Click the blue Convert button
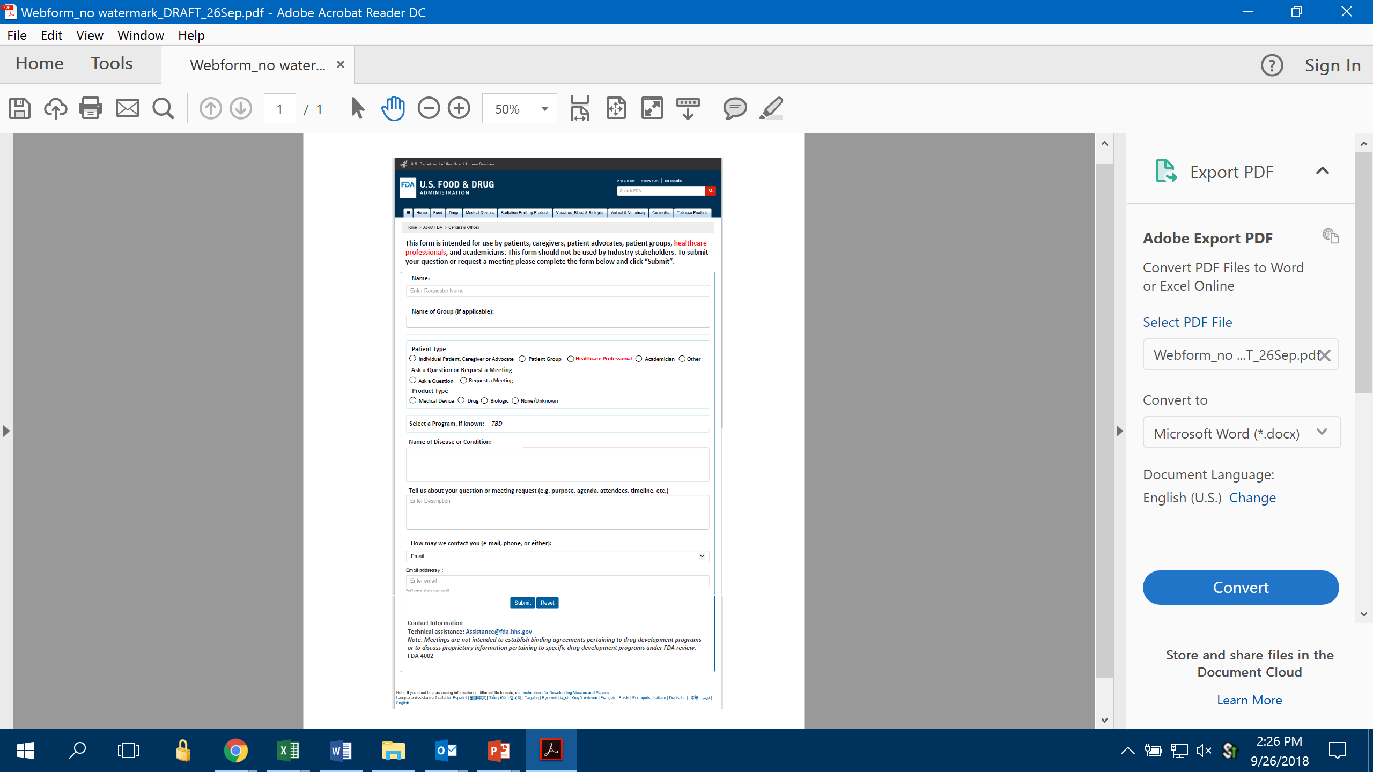1373x772 pixels. [1240, 588]
